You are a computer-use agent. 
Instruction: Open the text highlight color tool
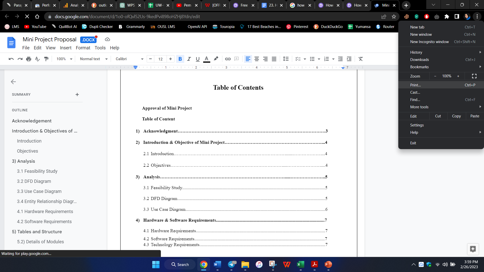pyautogui.click(x=216, y=59)
